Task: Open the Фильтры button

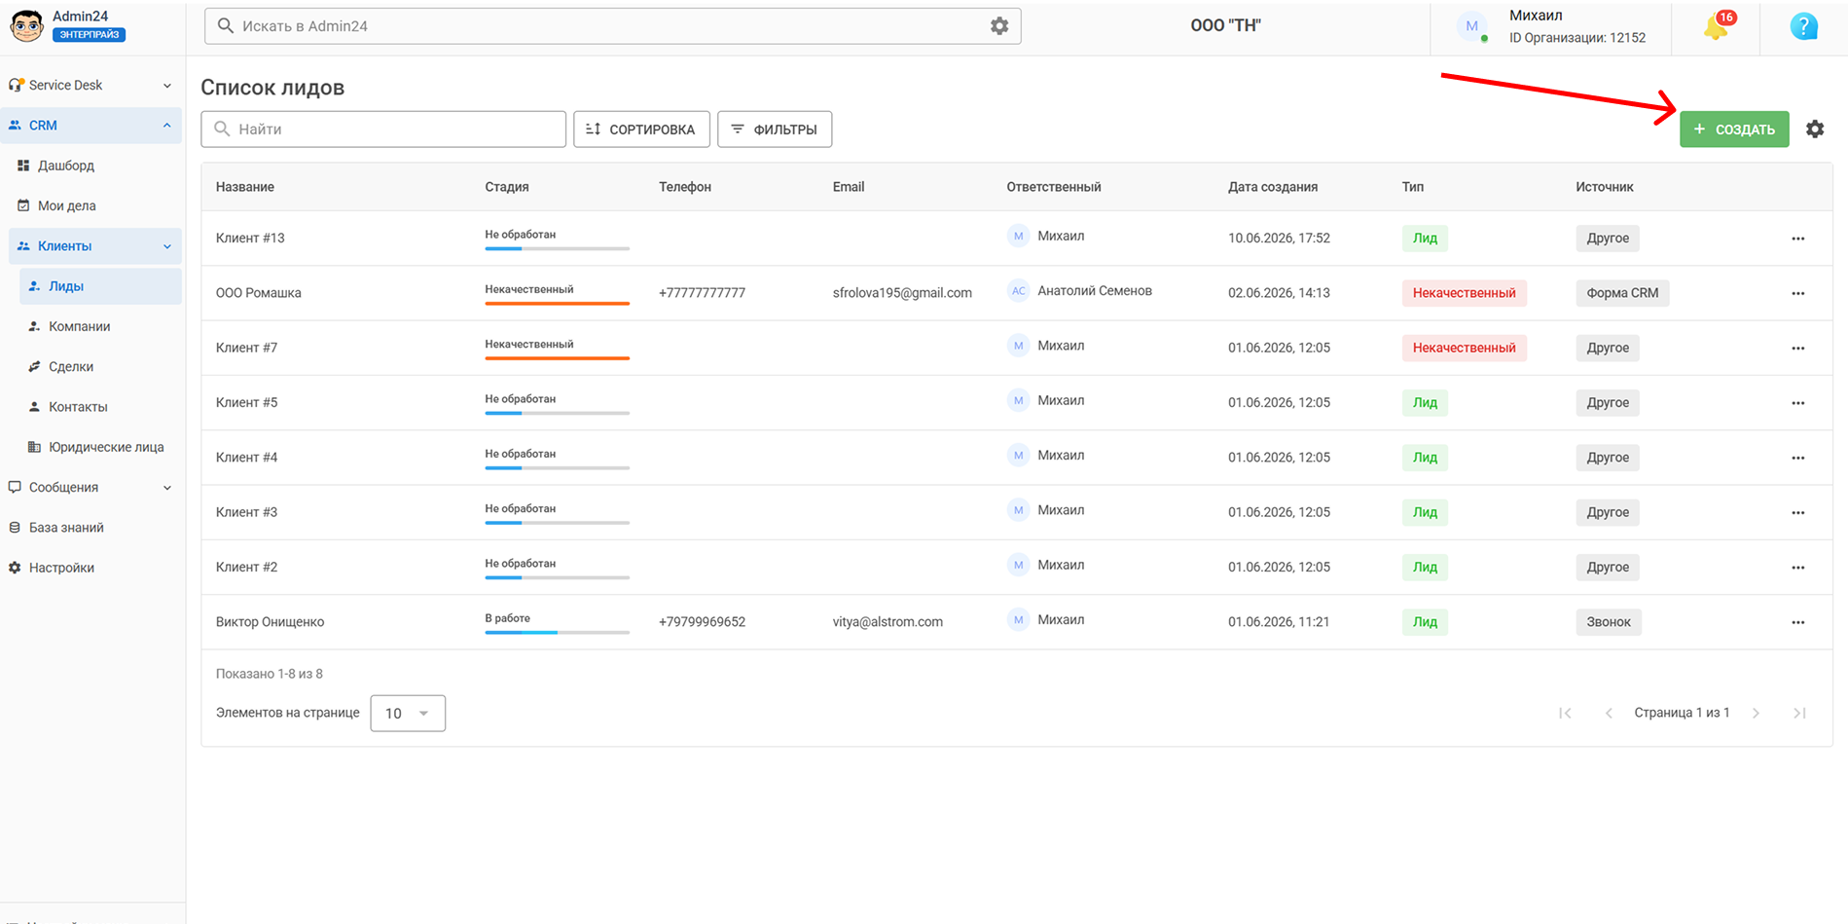Action: (775, 129)
